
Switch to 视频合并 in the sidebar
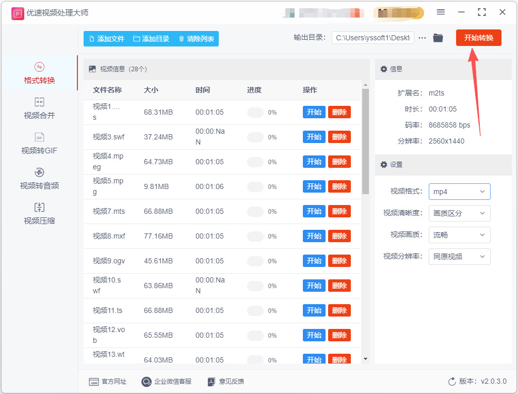point(39,108)
